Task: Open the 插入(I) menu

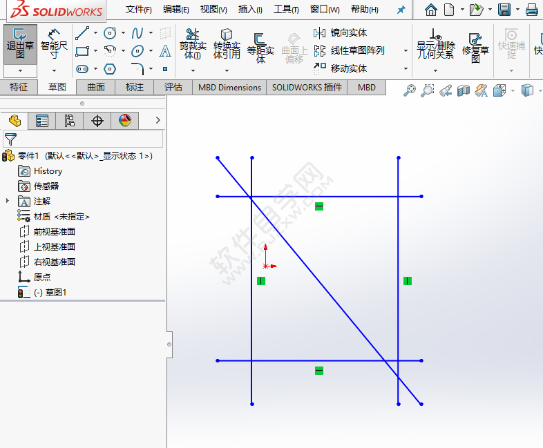Action: point(250,10)
